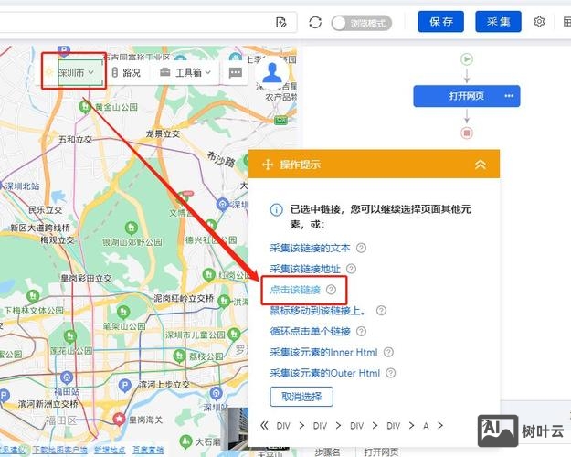Click 莲花山公园 park marker on map
Screen dimensions: 571x457
tap(70, 336)
